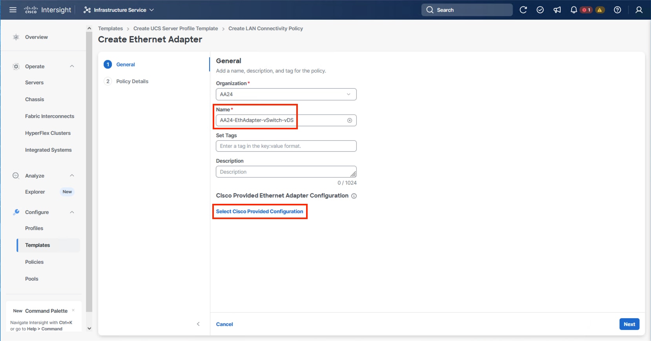This screenshot has height=341, width=651.
Task: Go to Policies in sidebar
Action: point(35,262)
